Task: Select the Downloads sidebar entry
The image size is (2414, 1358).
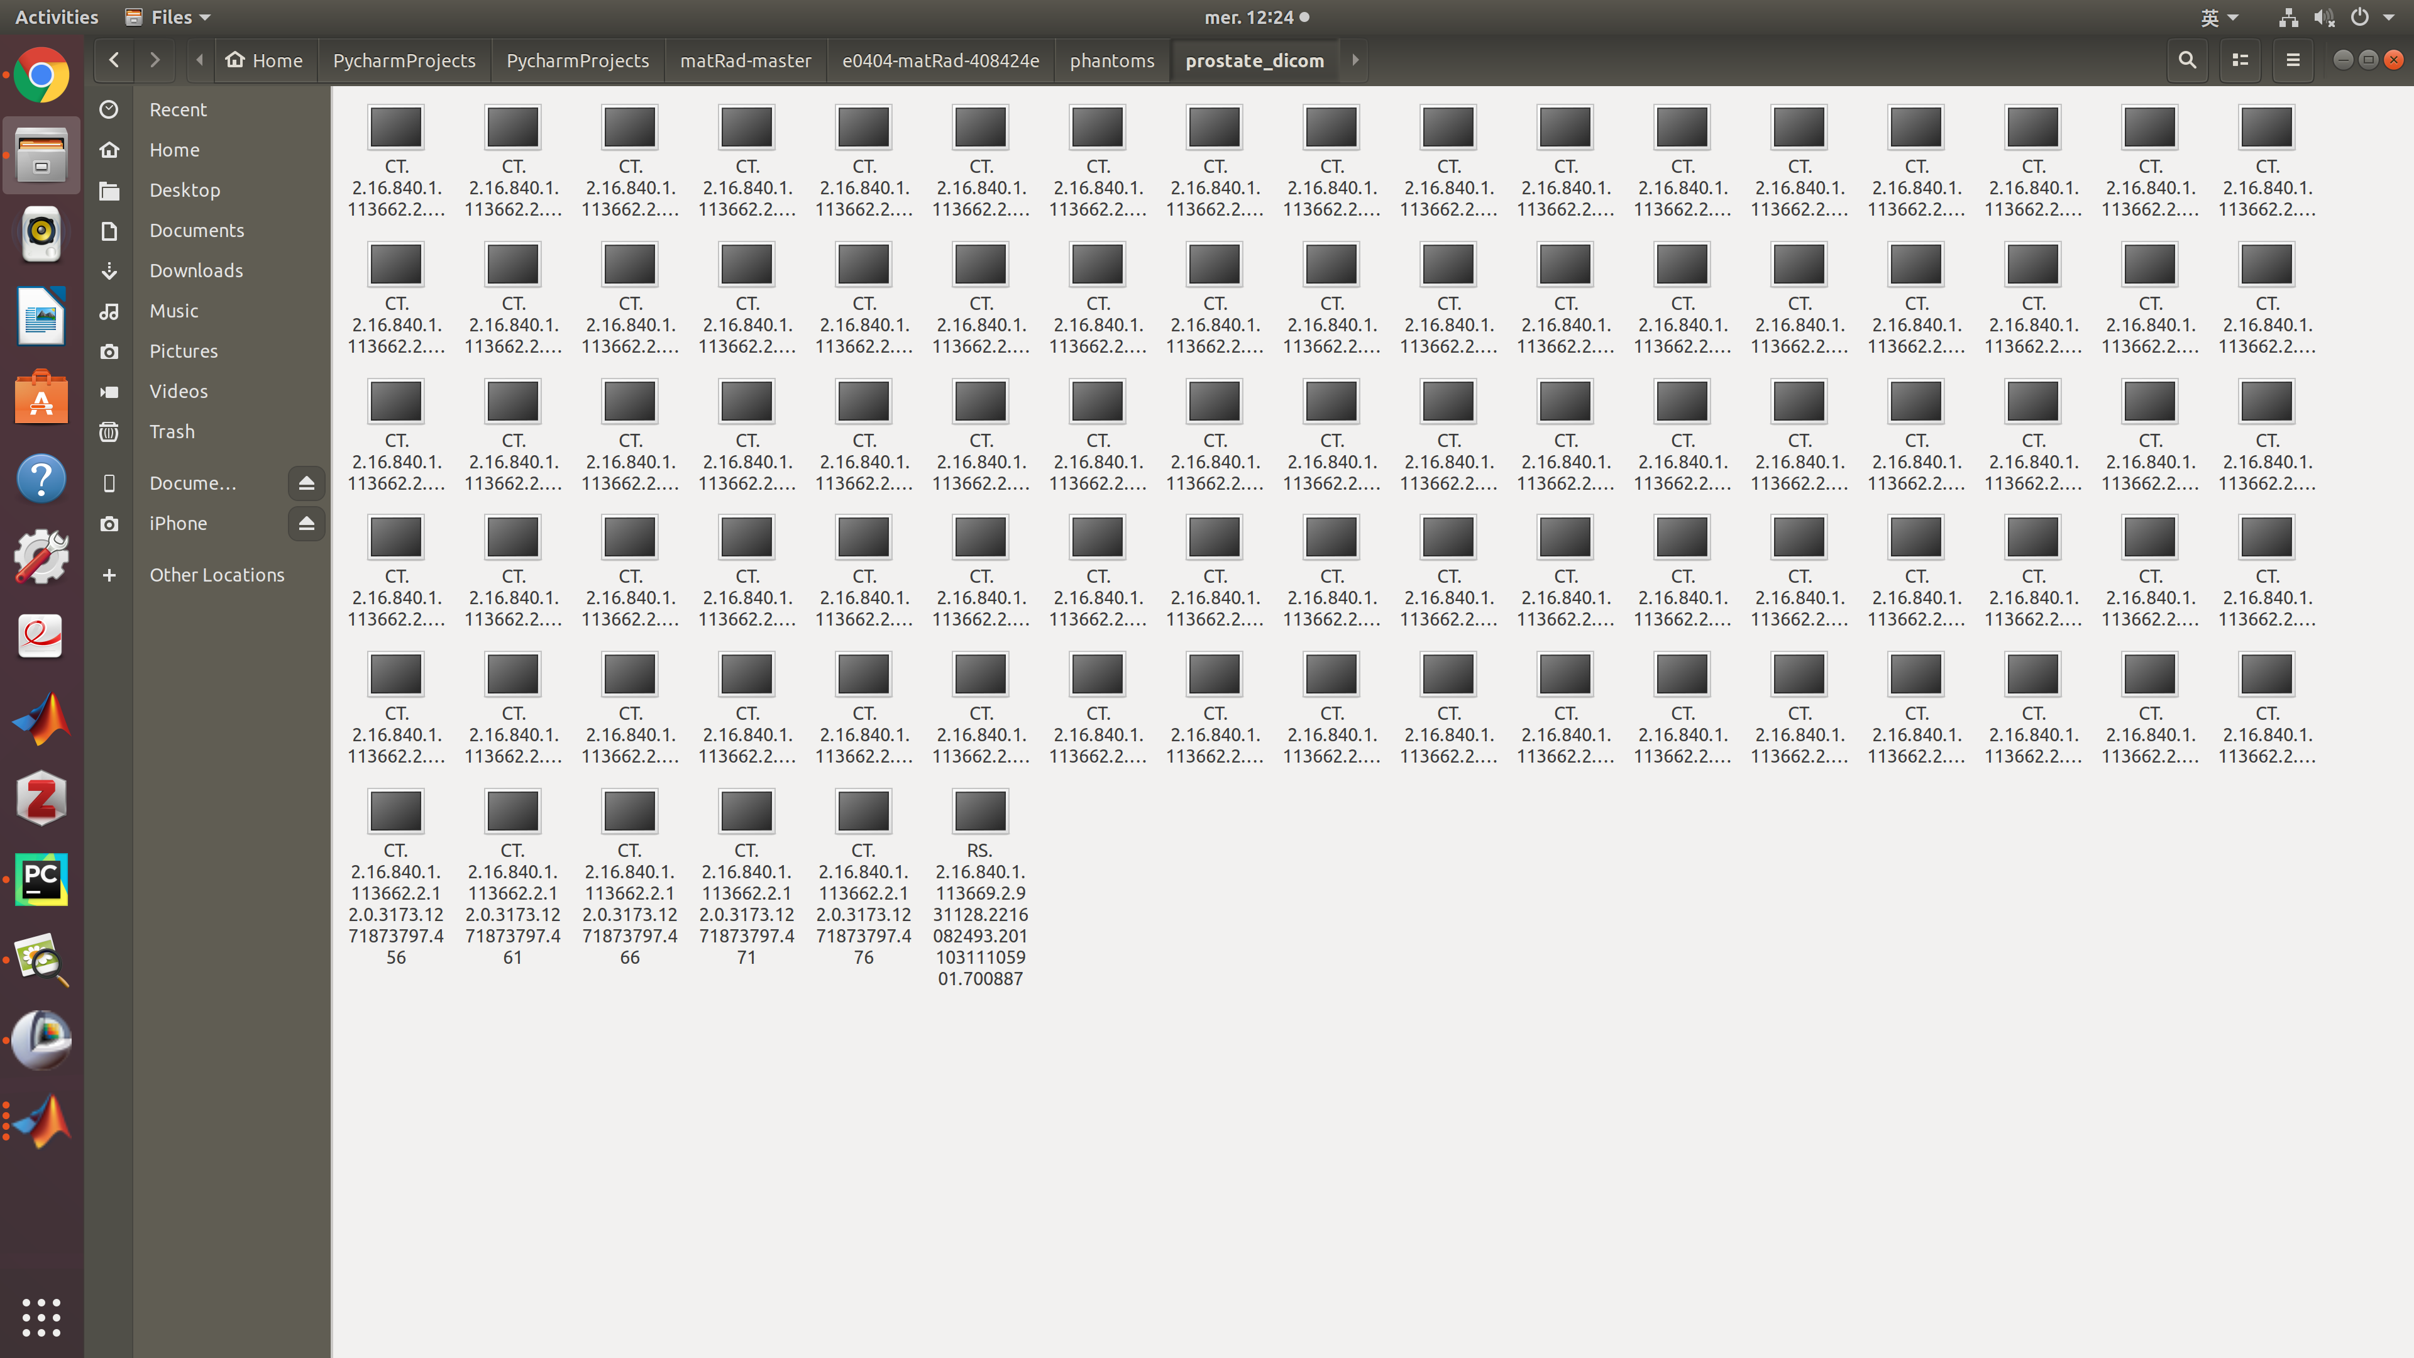Action: [196, 270]
